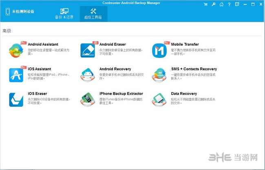Launch the iOS Eraser icon

16,100
